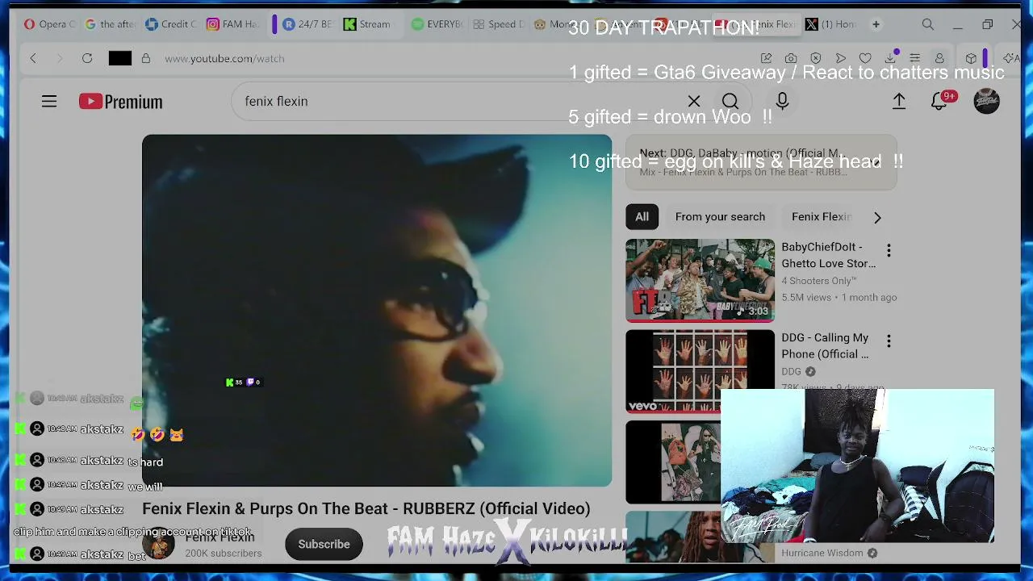This screenshot has height=581, width=1033.
Task: Switch to the Instagram FAM Ha tab
Action: click(x=232, y=24)
